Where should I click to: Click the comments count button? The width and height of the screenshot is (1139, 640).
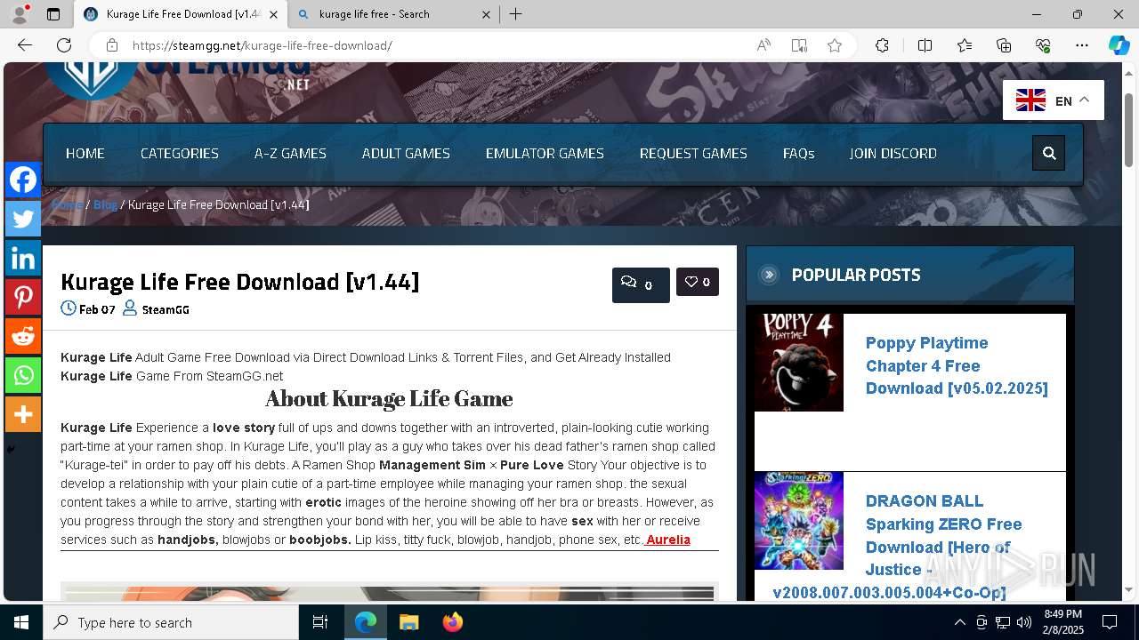tap(641, 284)
